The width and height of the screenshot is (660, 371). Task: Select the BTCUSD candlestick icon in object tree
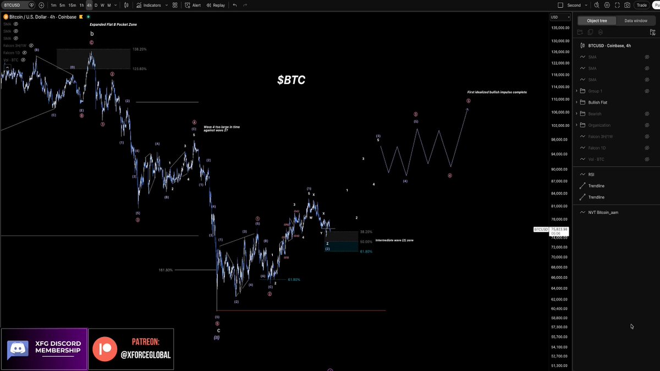582,46
